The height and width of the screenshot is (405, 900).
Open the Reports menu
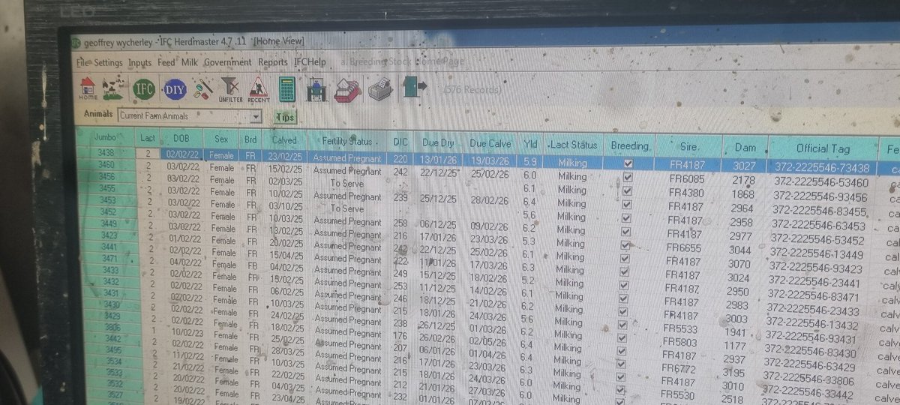(x=273, y=63)
